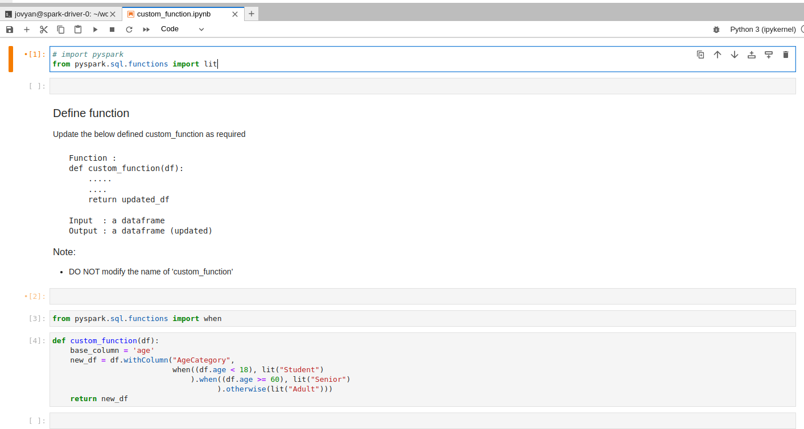Screen dimensions: 804x429
Task: Click the 'return updated_df' line in markdown
Action: tap(129, 199)
